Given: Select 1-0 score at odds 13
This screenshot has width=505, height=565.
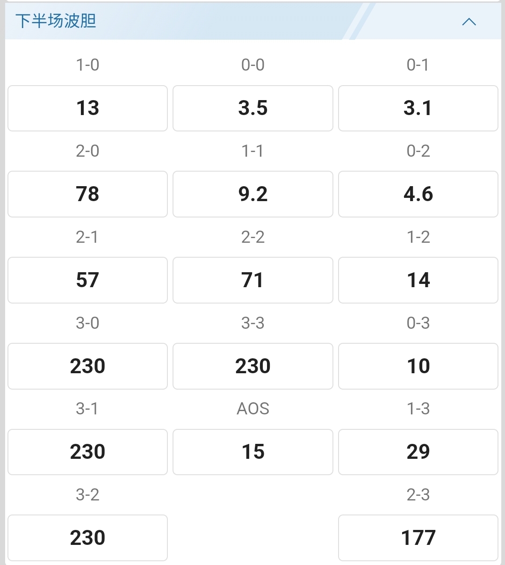Looking at the screenshot, I should point(87,108).
